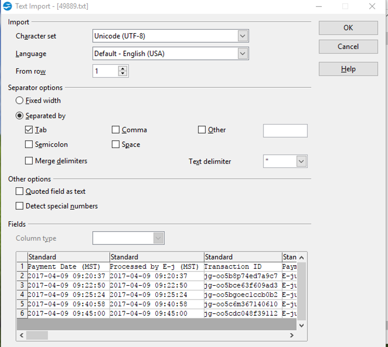Expand the Language dropdown list
This screenshot has height=347, width=388.
[243, 54]
